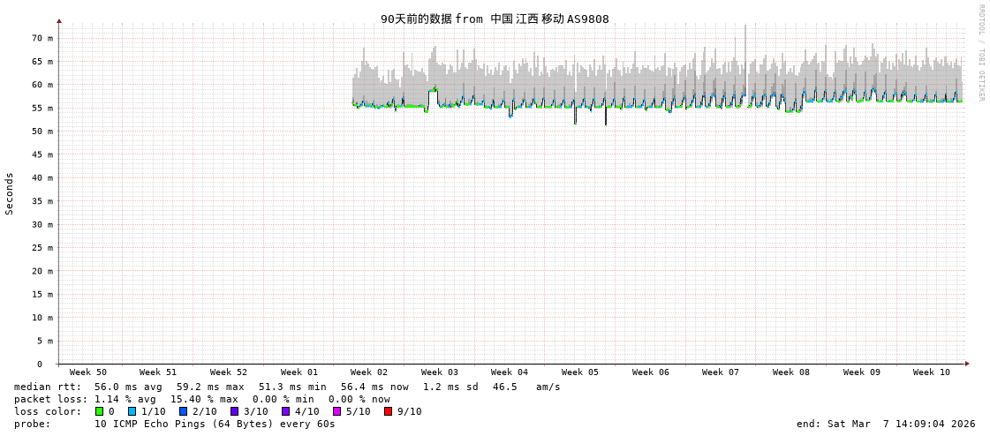Select the violet 4/10 loss swatch

[x=285, y=411]
